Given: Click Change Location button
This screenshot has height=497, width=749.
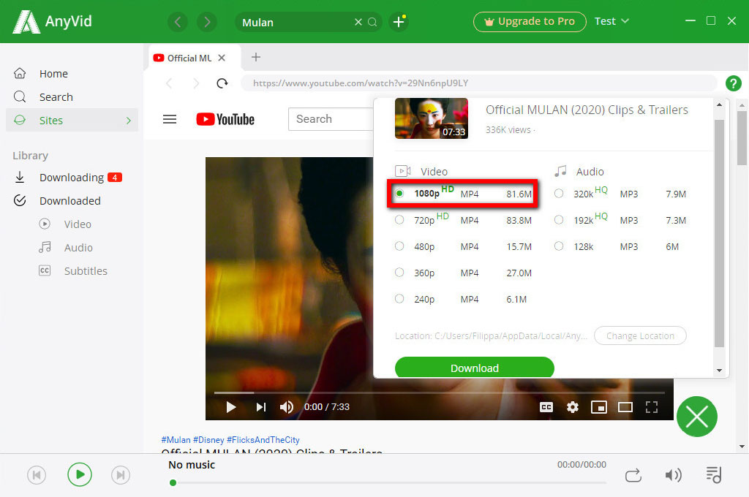Looking at the screenshot, I should 640,335.
